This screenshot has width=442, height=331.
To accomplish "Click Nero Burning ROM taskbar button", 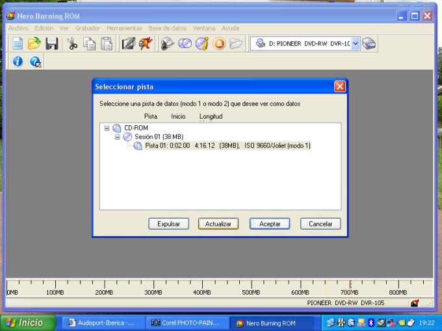I will point(272,323).
